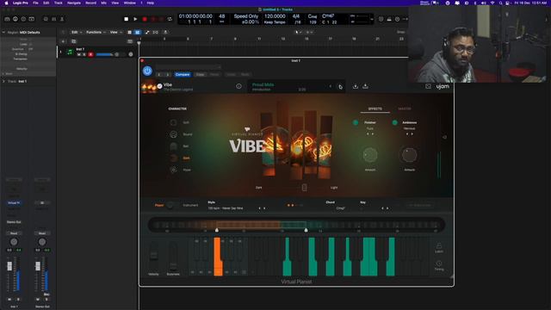Open the Mixer icon in control bar
This screenshot has width=551, height=310.
tap(53, 19)
